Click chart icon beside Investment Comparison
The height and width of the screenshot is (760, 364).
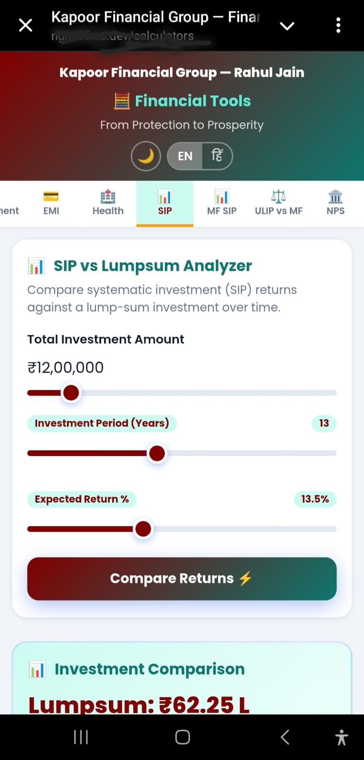pyautogui.click(x=37, y=669)
